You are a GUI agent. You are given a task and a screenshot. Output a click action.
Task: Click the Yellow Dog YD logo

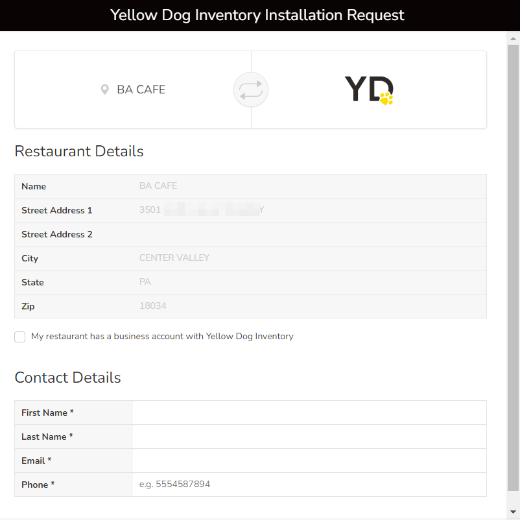coord(368,90)
